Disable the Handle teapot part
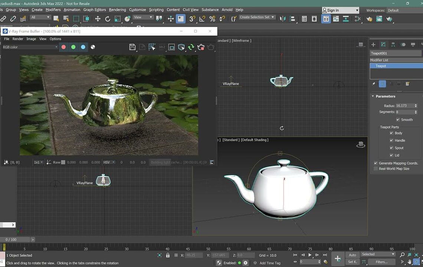Image resolution: width=423 pixels, height=267 pixels. pyautogui.click(x=391, y=140)
